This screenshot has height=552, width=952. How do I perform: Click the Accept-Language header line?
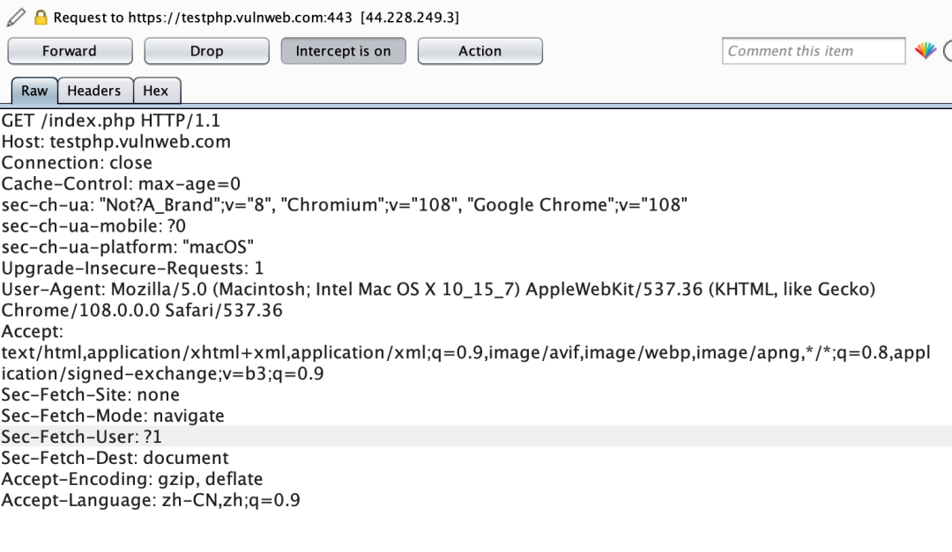150,500
